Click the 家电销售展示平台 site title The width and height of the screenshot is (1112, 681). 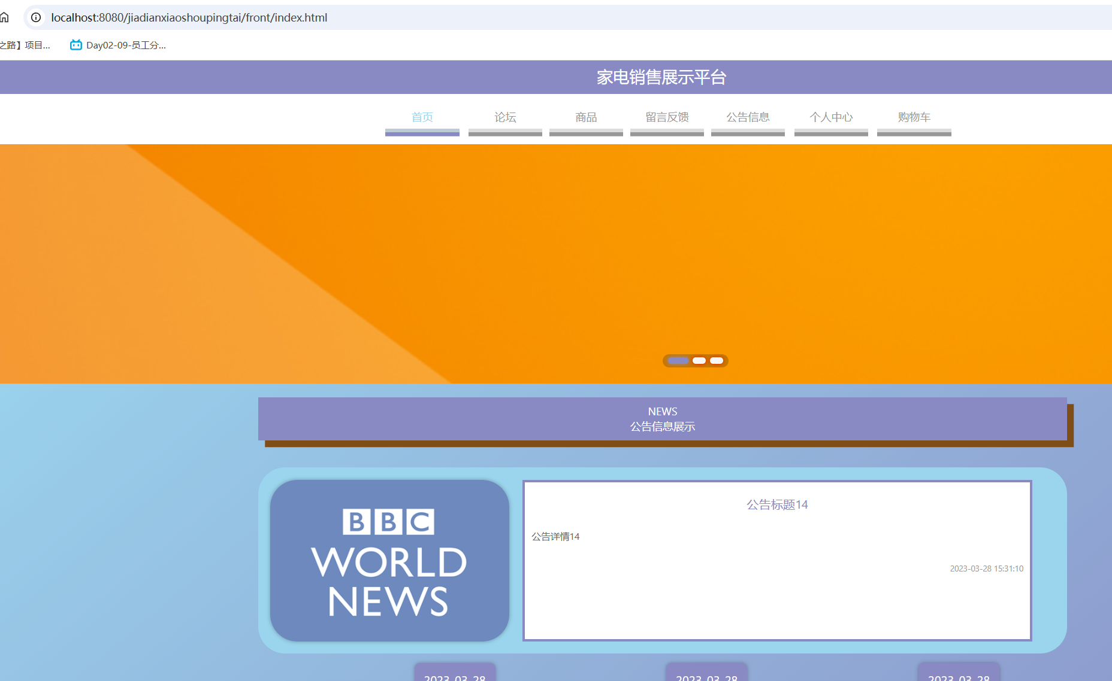click(661, 77)
